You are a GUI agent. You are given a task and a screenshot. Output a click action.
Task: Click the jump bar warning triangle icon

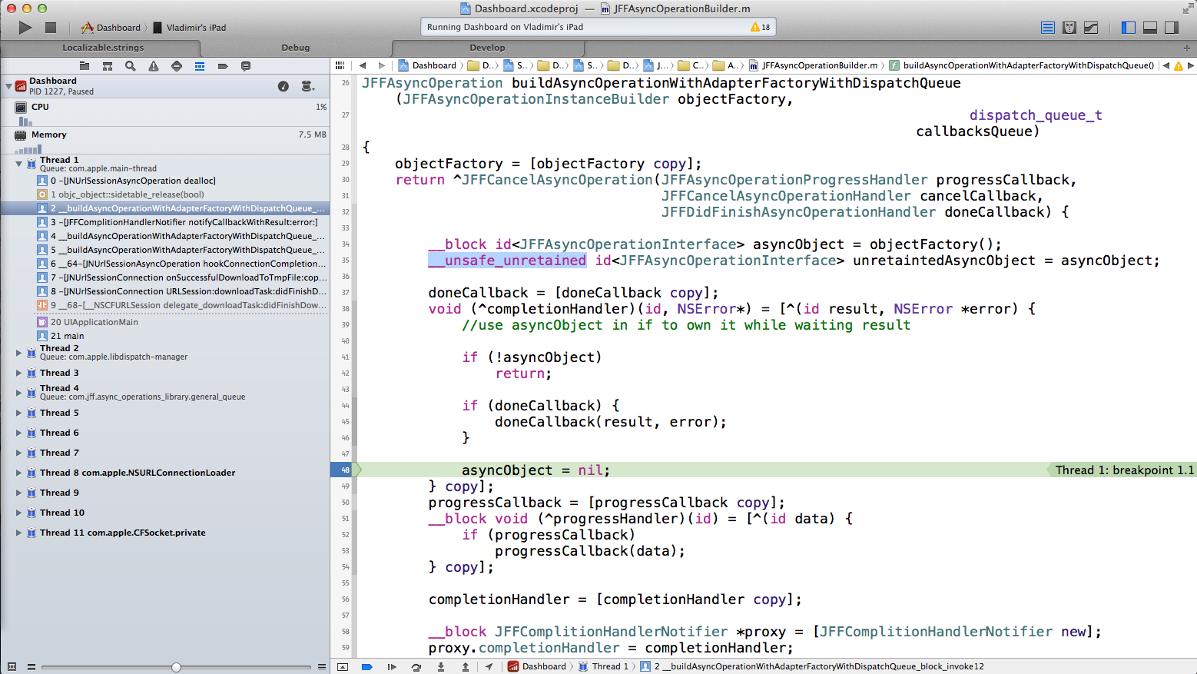(x=1179, y=65)
